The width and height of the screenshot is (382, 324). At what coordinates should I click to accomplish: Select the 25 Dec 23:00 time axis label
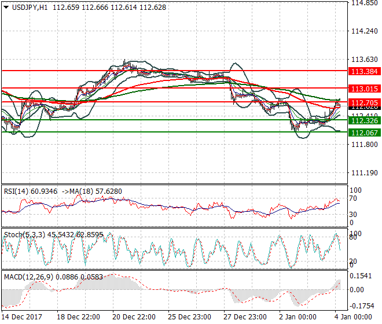[189, 317]
